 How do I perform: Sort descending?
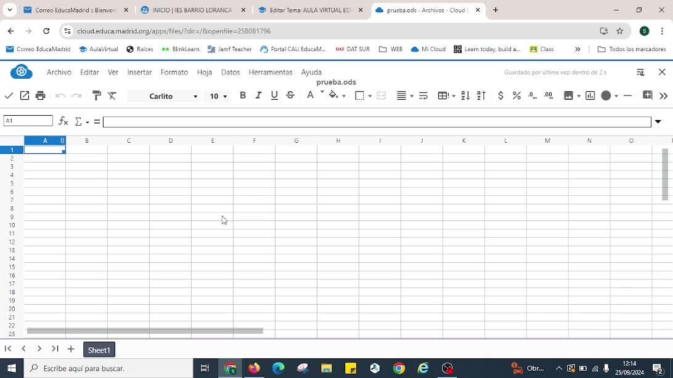pos(481,95)
